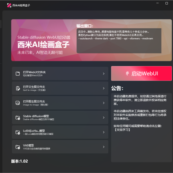Screen dimensions: 173x173
Task: Click inside the 输出窗口 output log box
Action: point(119,41)
